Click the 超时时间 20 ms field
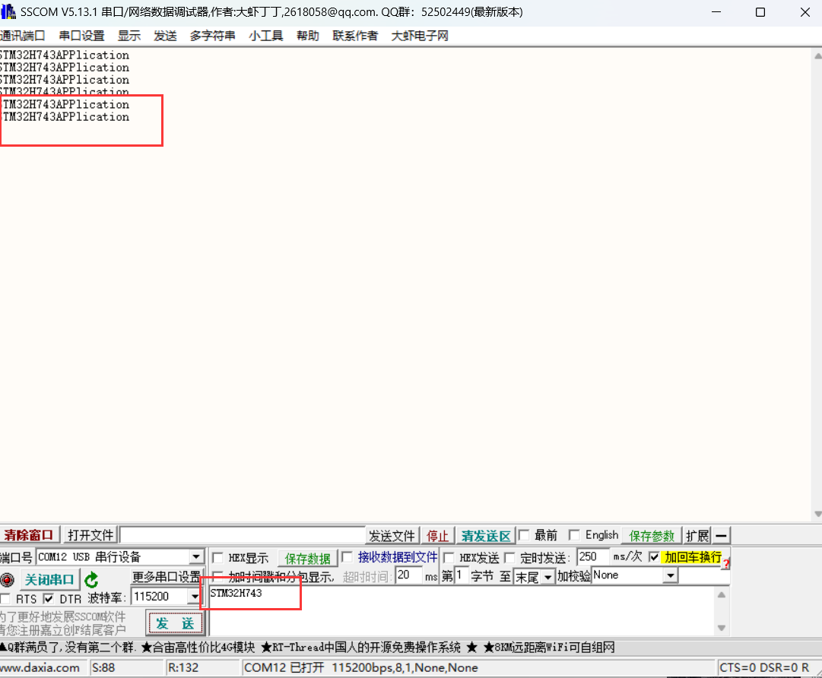Screen dimensions: 822x678 point(409,575)
